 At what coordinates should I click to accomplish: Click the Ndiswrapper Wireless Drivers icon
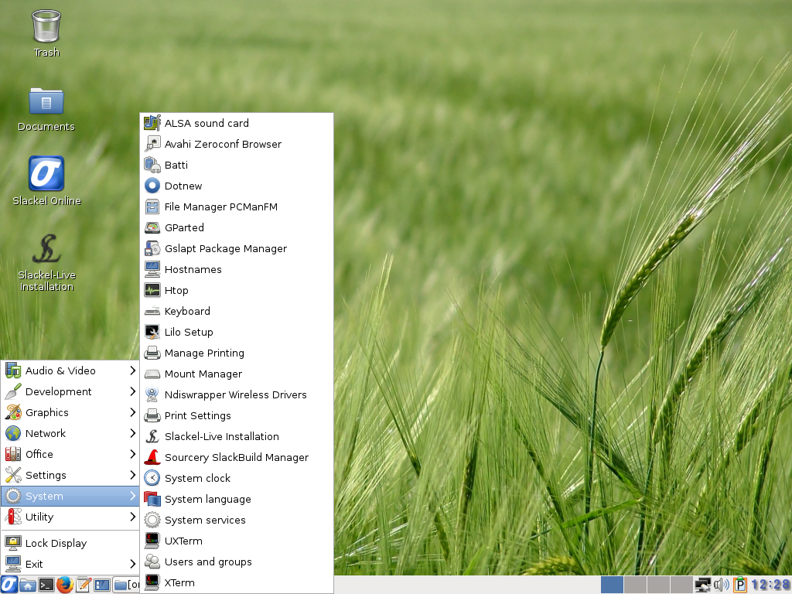point(152,394)
